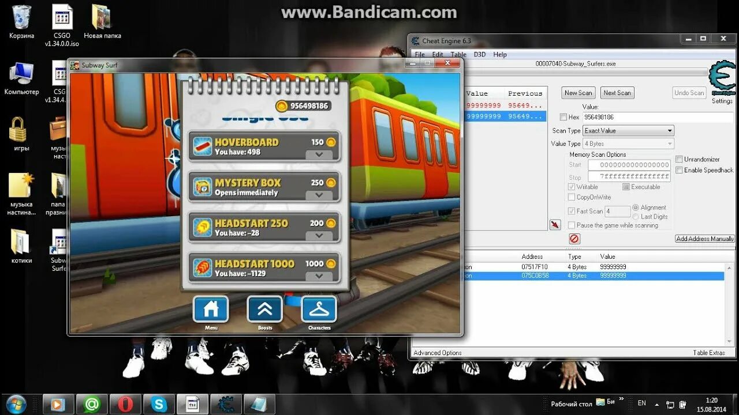The width and height of the screenshot is (739, 415).
Task: Click the Mystery Box item icon
Action: tap(202, 187)
